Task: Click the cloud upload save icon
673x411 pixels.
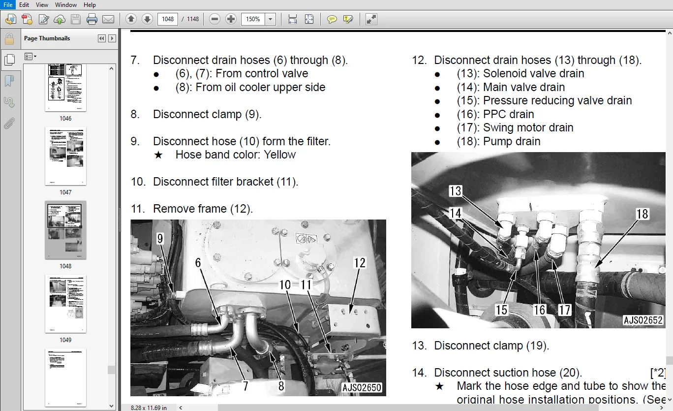Action: (x=60, y=19)
